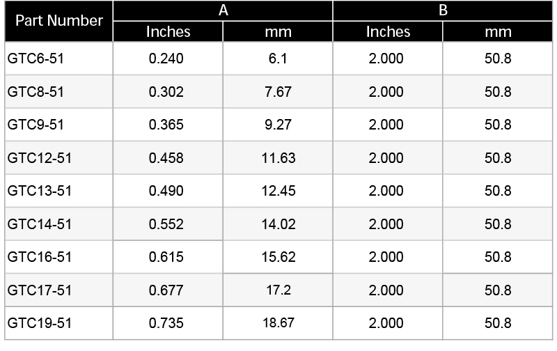Select the GTC9-51 row label
This screenshot has width=557, height=351.
point(35,125)
